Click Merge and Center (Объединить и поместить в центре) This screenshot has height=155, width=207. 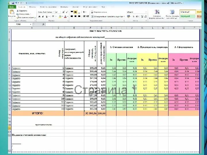(107, 16)
